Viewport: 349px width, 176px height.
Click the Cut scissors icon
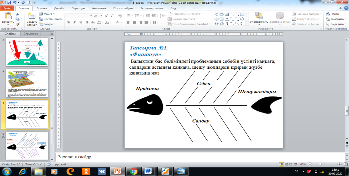click(18, 14)
